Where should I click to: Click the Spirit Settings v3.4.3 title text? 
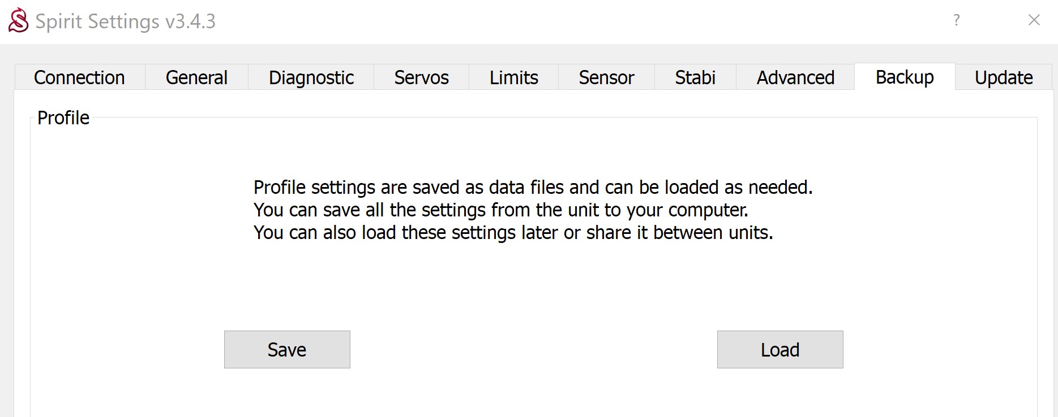click(125, 21)
